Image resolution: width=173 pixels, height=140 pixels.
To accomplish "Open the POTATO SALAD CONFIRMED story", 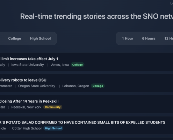I will tap(82, 122).
